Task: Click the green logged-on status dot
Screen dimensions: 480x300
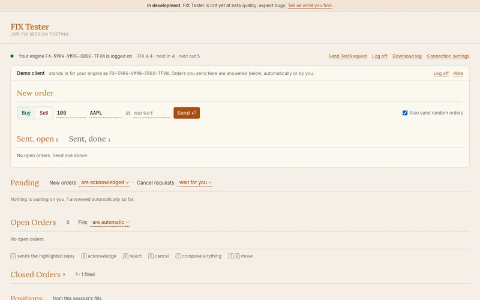Action: [12, 56]
